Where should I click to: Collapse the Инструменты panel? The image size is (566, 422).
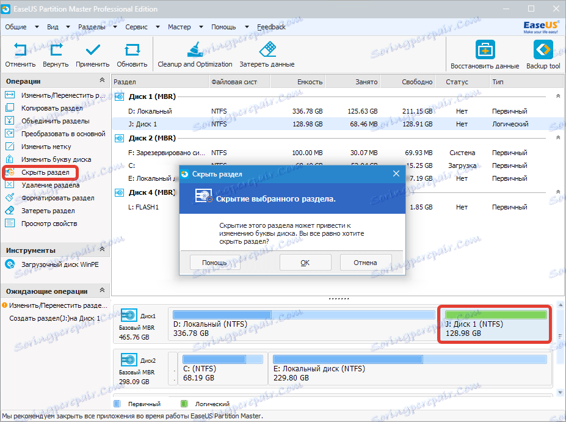click(x=102, y=249)
